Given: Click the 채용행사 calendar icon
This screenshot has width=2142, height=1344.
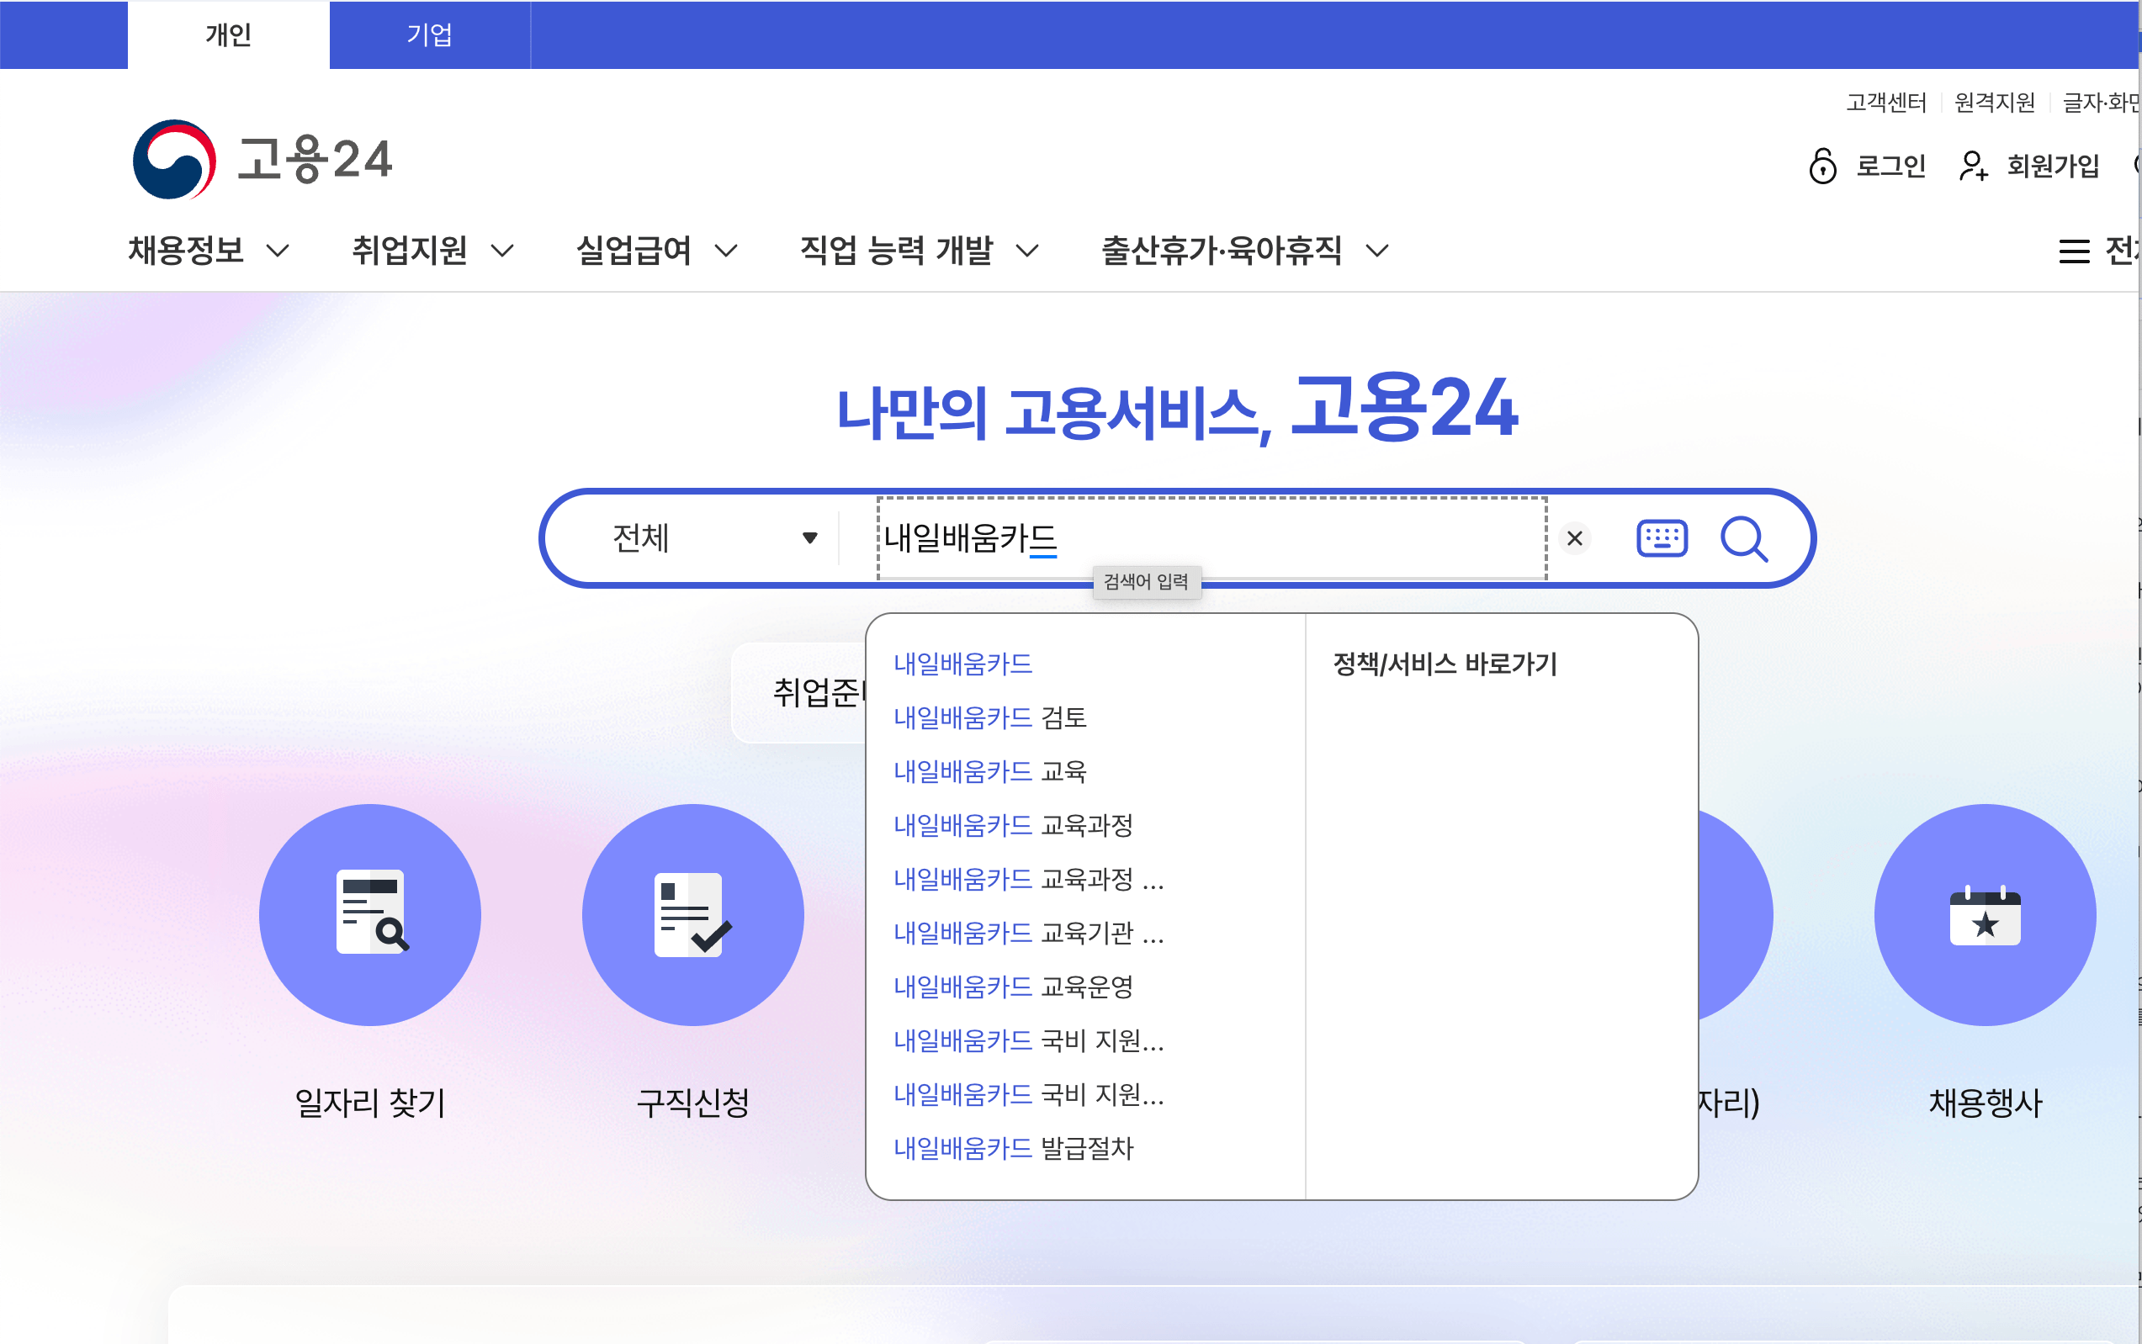Looking at the screenshot, I should coord(1985,913).
